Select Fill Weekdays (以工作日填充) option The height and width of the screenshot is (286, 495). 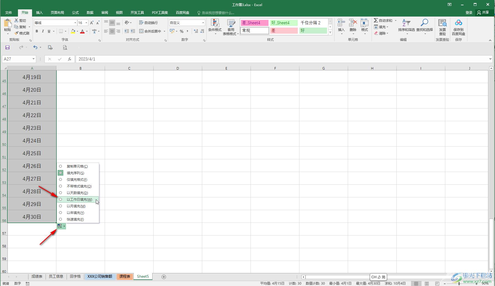pyautogui.click(x=78, y=199)
